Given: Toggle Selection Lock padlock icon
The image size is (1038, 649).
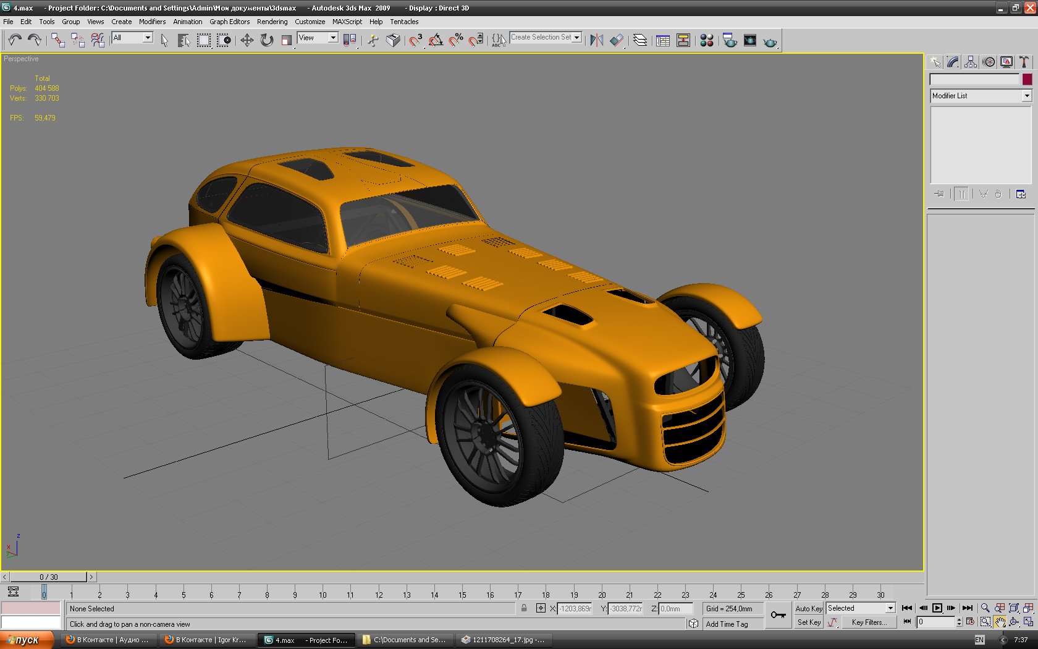Looking at the screenshot, I should point(524,608).
